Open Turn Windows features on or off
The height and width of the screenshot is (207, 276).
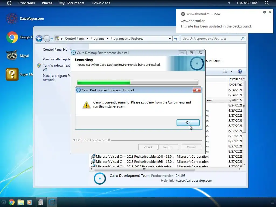[x=56, y=67]
